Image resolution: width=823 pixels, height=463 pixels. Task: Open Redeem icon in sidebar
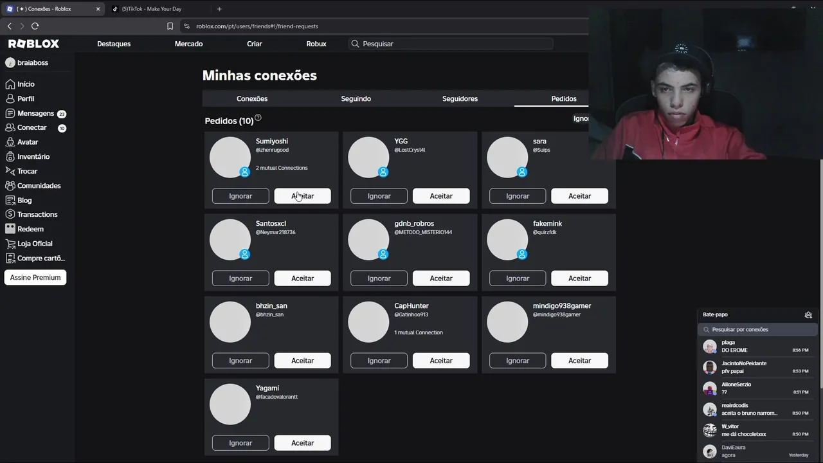[x=10, y=229]
